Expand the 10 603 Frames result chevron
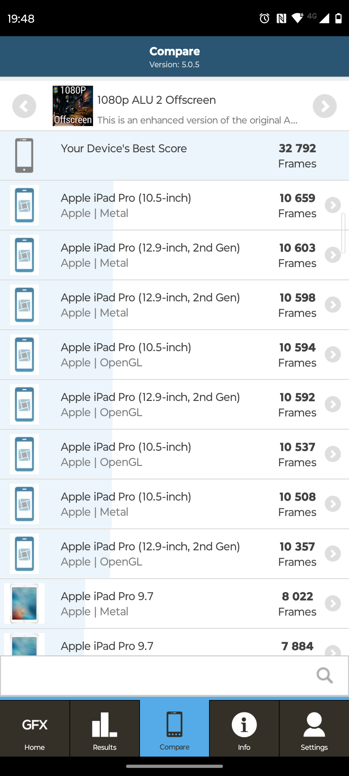Screen dimensions: 349x776 333,255
